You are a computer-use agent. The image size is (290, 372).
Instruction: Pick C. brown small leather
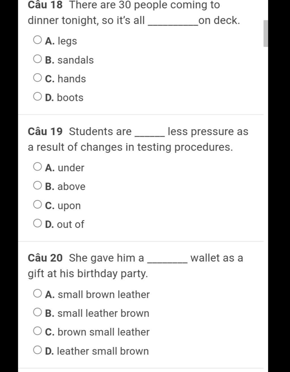coord(37,331)
